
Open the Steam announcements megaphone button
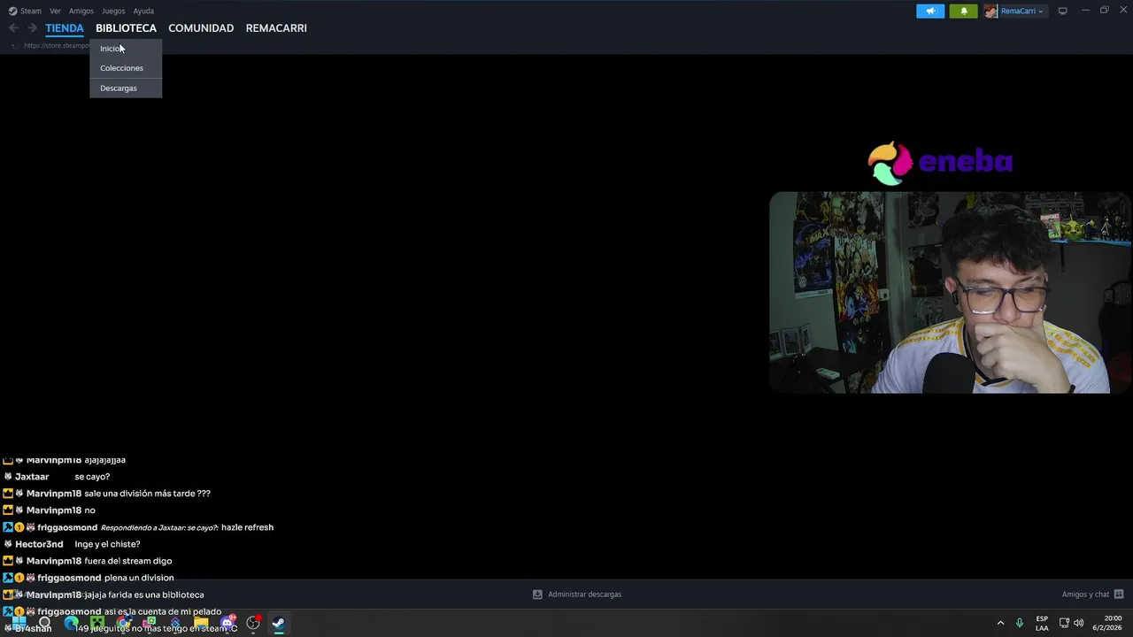930,11
